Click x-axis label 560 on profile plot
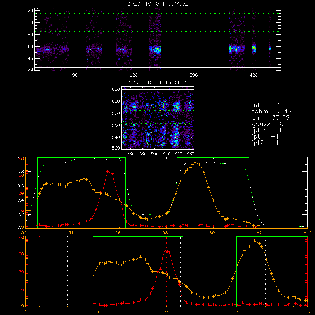 pyautogui.click(x=119, y=233)
